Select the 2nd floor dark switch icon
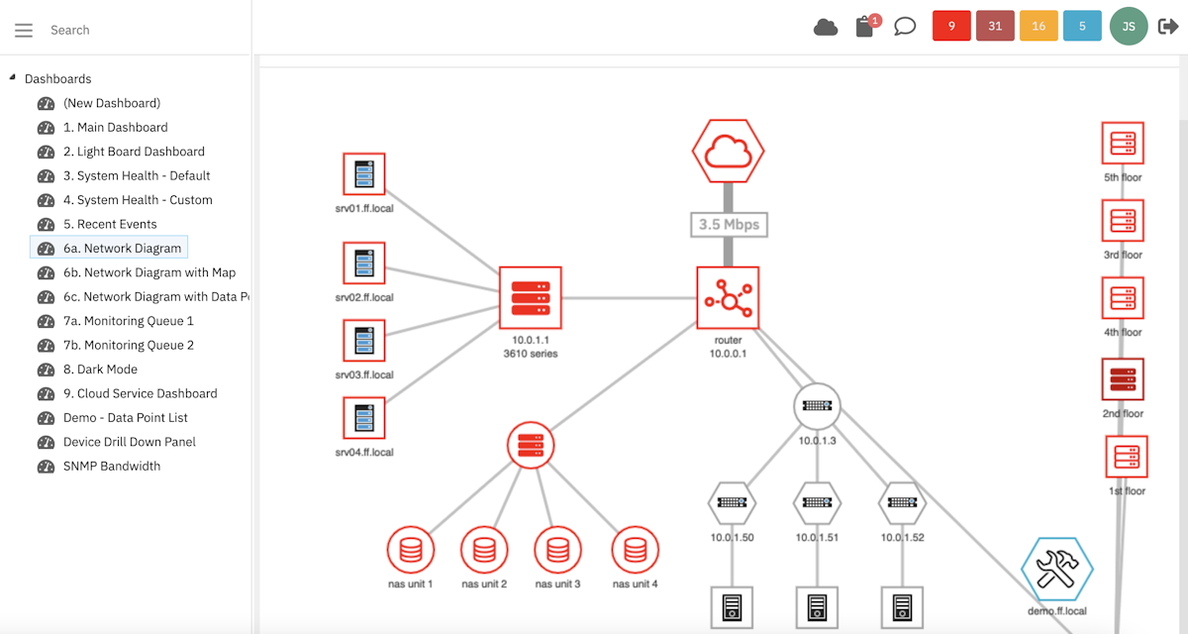Screen dimensions: 1188x634 pos(1122,378)
